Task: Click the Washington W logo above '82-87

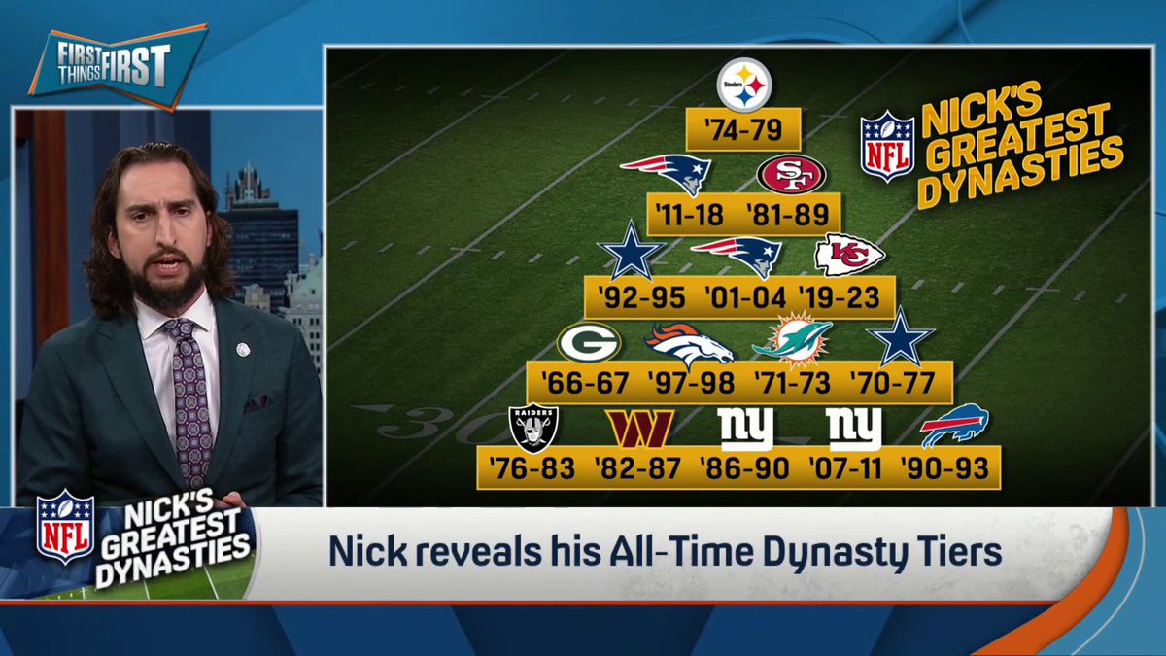Action: click(x=638, y=430)
